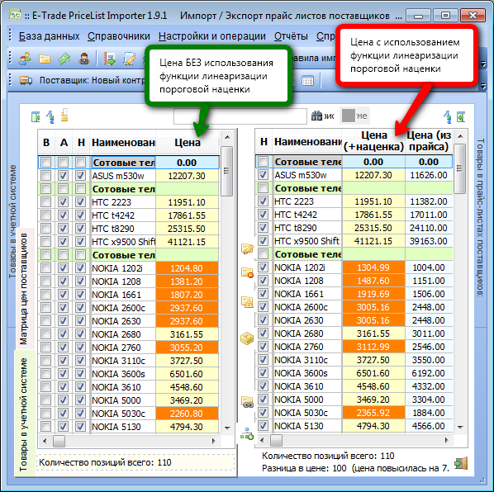
Task: Click the folder warning triangle icon
Action: (247, 302)
